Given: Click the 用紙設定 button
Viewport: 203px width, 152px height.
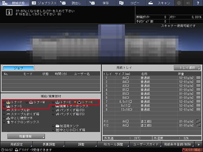Looking at the screenshot, I should pyautogui.click(x=16, y=144).
